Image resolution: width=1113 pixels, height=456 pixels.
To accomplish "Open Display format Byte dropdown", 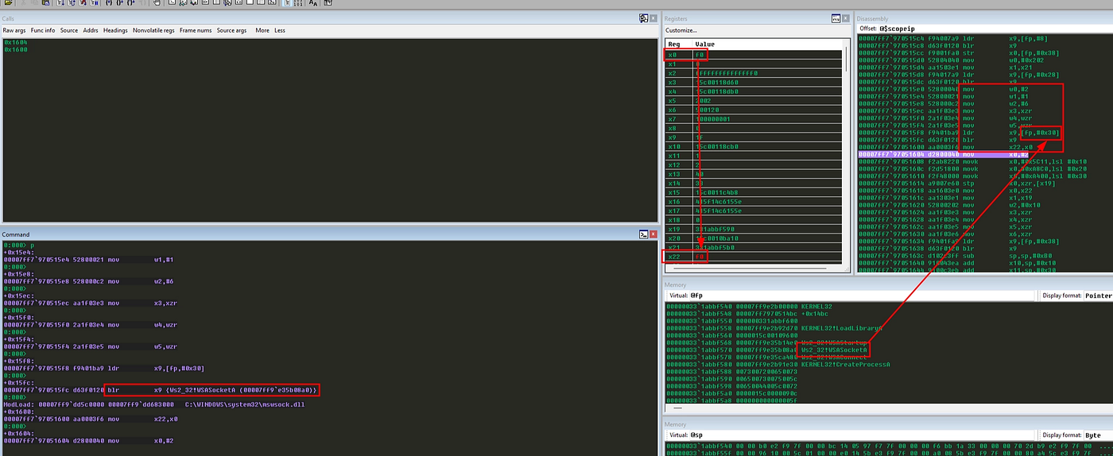I will 1098,435.
